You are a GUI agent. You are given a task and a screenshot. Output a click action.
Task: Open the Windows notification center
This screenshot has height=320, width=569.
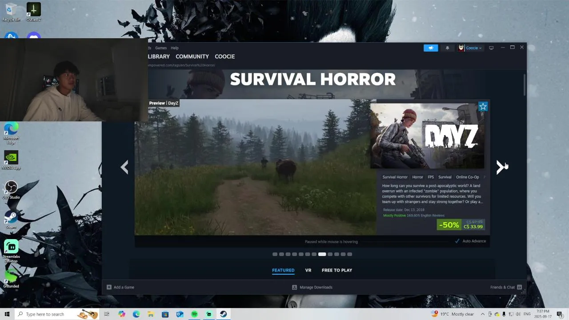point(560,314)
